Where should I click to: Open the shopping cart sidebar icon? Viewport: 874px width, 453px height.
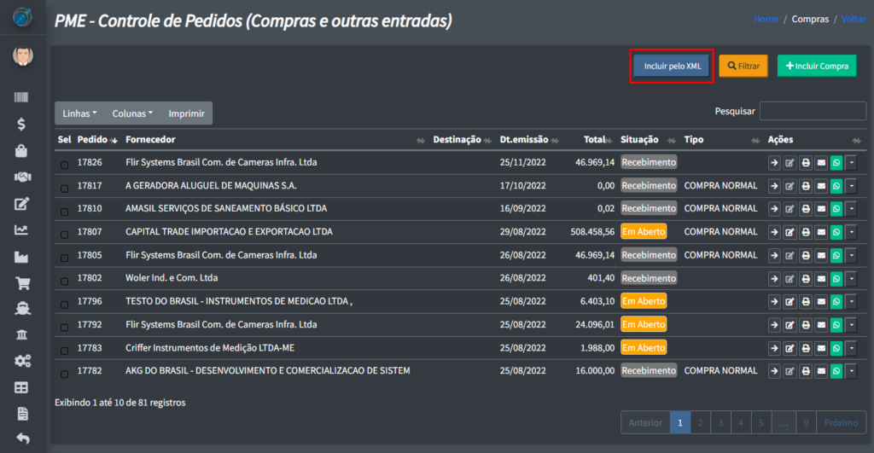pos(23,284)
